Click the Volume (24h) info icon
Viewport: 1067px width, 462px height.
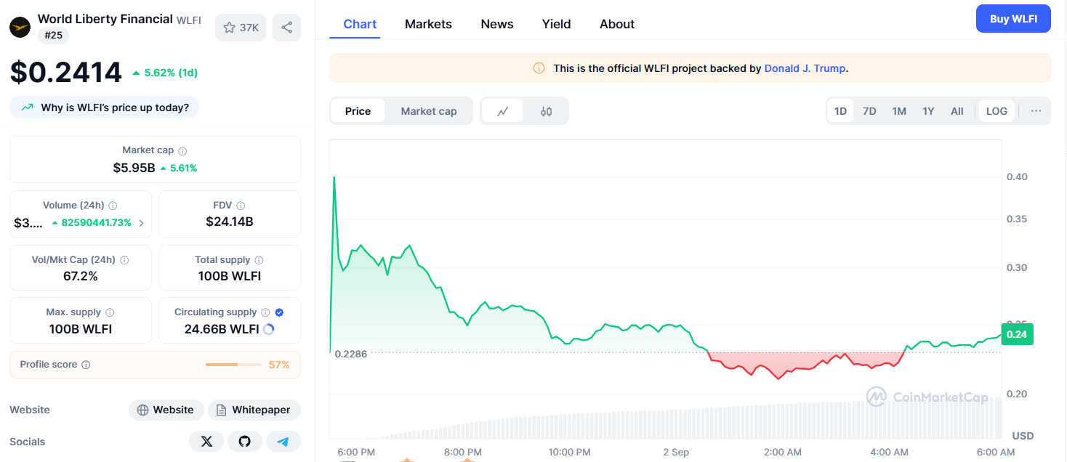click(x=113, y=206)
